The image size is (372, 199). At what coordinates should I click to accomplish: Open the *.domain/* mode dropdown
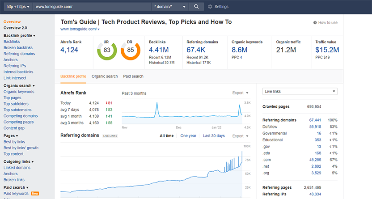pyautogui.click(x=170, y=7)
